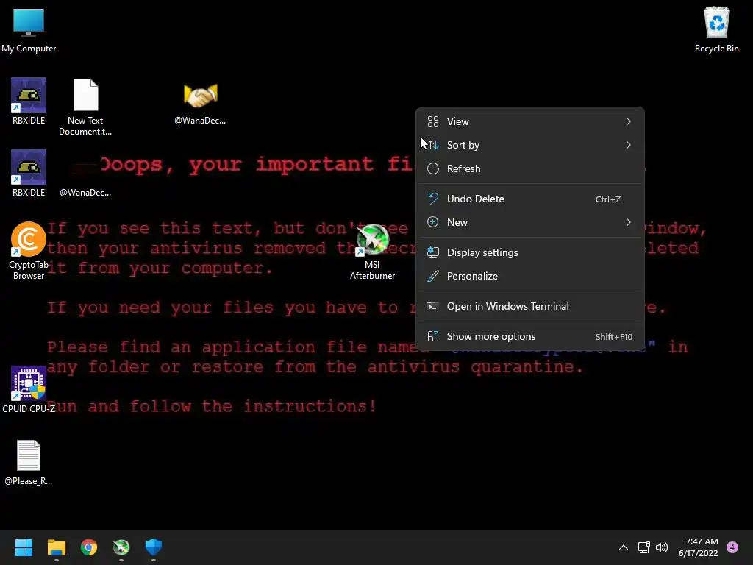Select the @Please_R... text file icon
The height and width of the screenshot is (565, 753).
(29, 463)
